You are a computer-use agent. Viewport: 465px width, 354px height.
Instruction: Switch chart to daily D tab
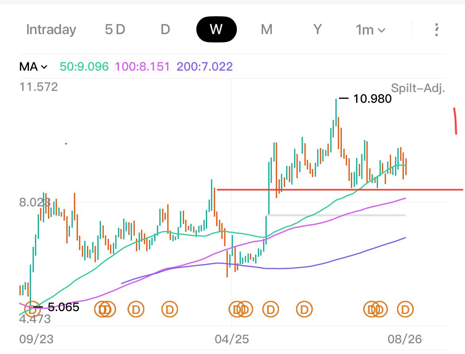coord(165,30)
